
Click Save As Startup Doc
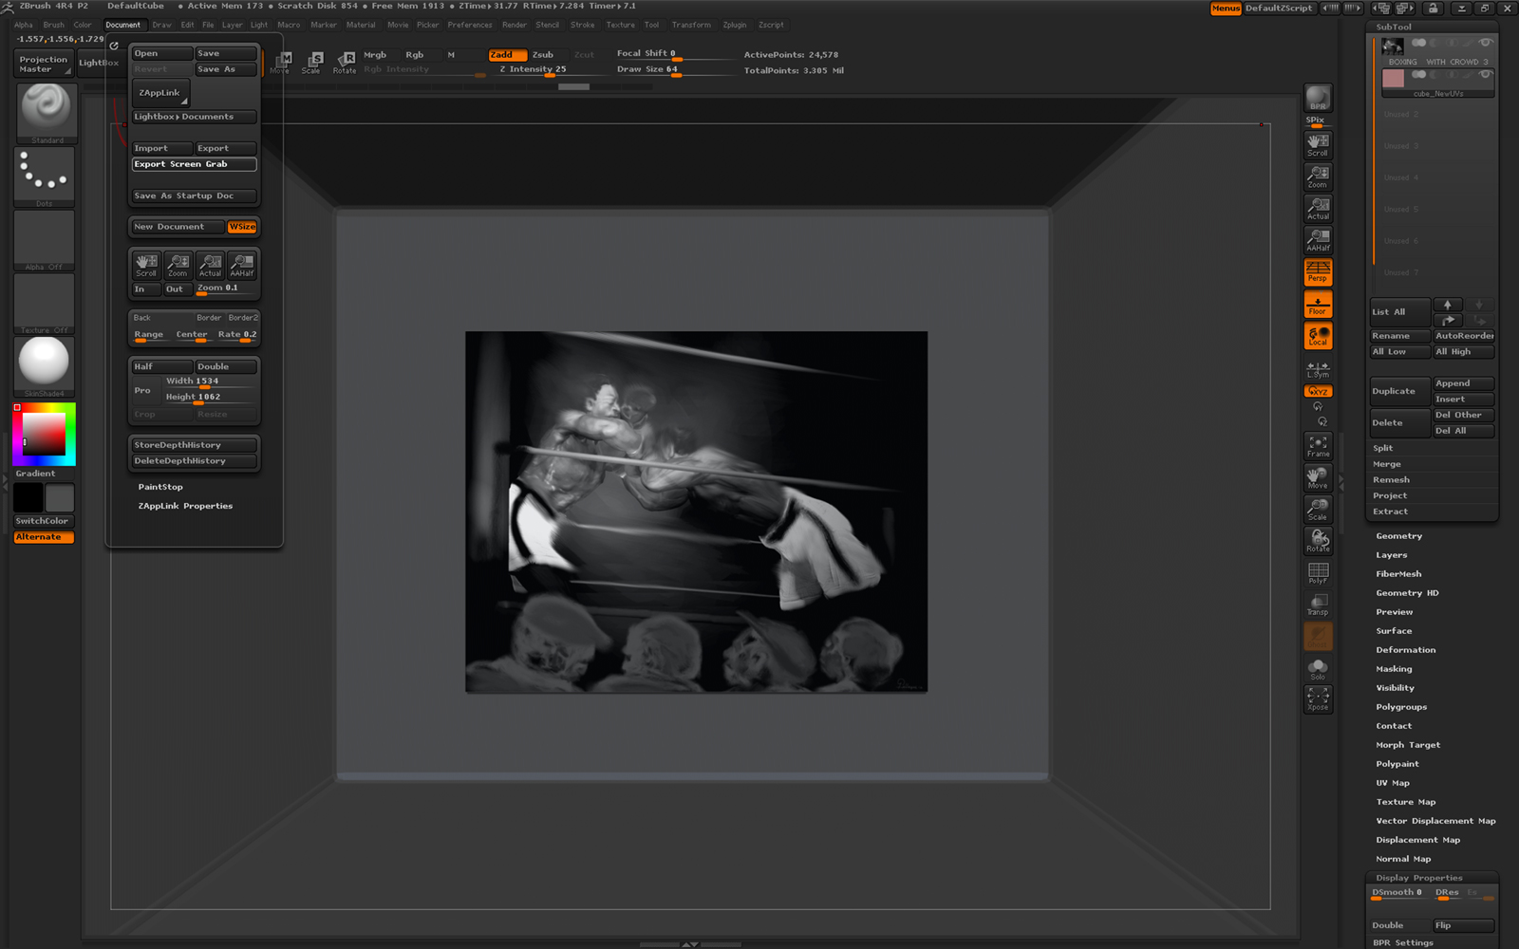195,195
